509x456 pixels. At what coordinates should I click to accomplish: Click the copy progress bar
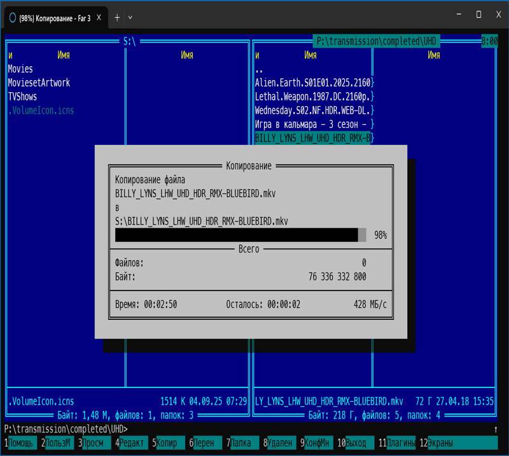click(240, 235)
